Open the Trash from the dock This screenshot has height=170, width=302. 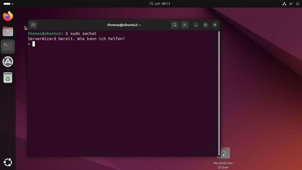8,77
